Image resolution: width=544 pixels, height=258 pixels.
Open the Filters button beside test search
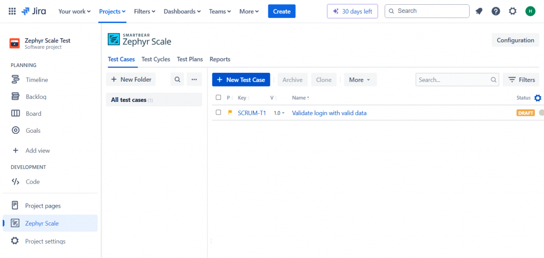tap(521, 80)
